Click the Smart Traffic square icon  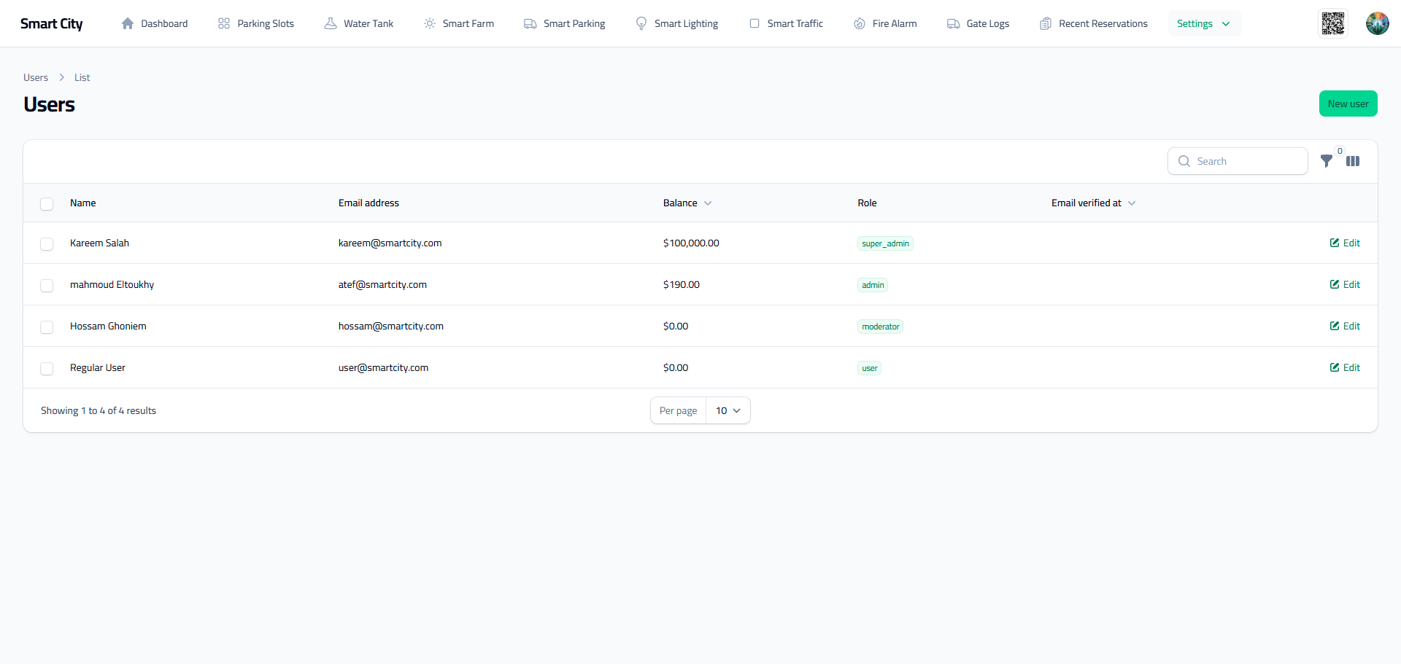(x=754, y=23)
